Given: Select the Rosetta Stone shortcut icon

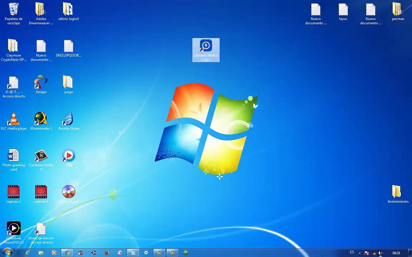Looking at the screenshot, I should click(x=69, y=121).
